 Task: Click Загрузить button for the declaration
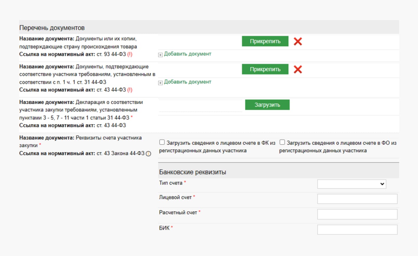click(x=267, y=105)
